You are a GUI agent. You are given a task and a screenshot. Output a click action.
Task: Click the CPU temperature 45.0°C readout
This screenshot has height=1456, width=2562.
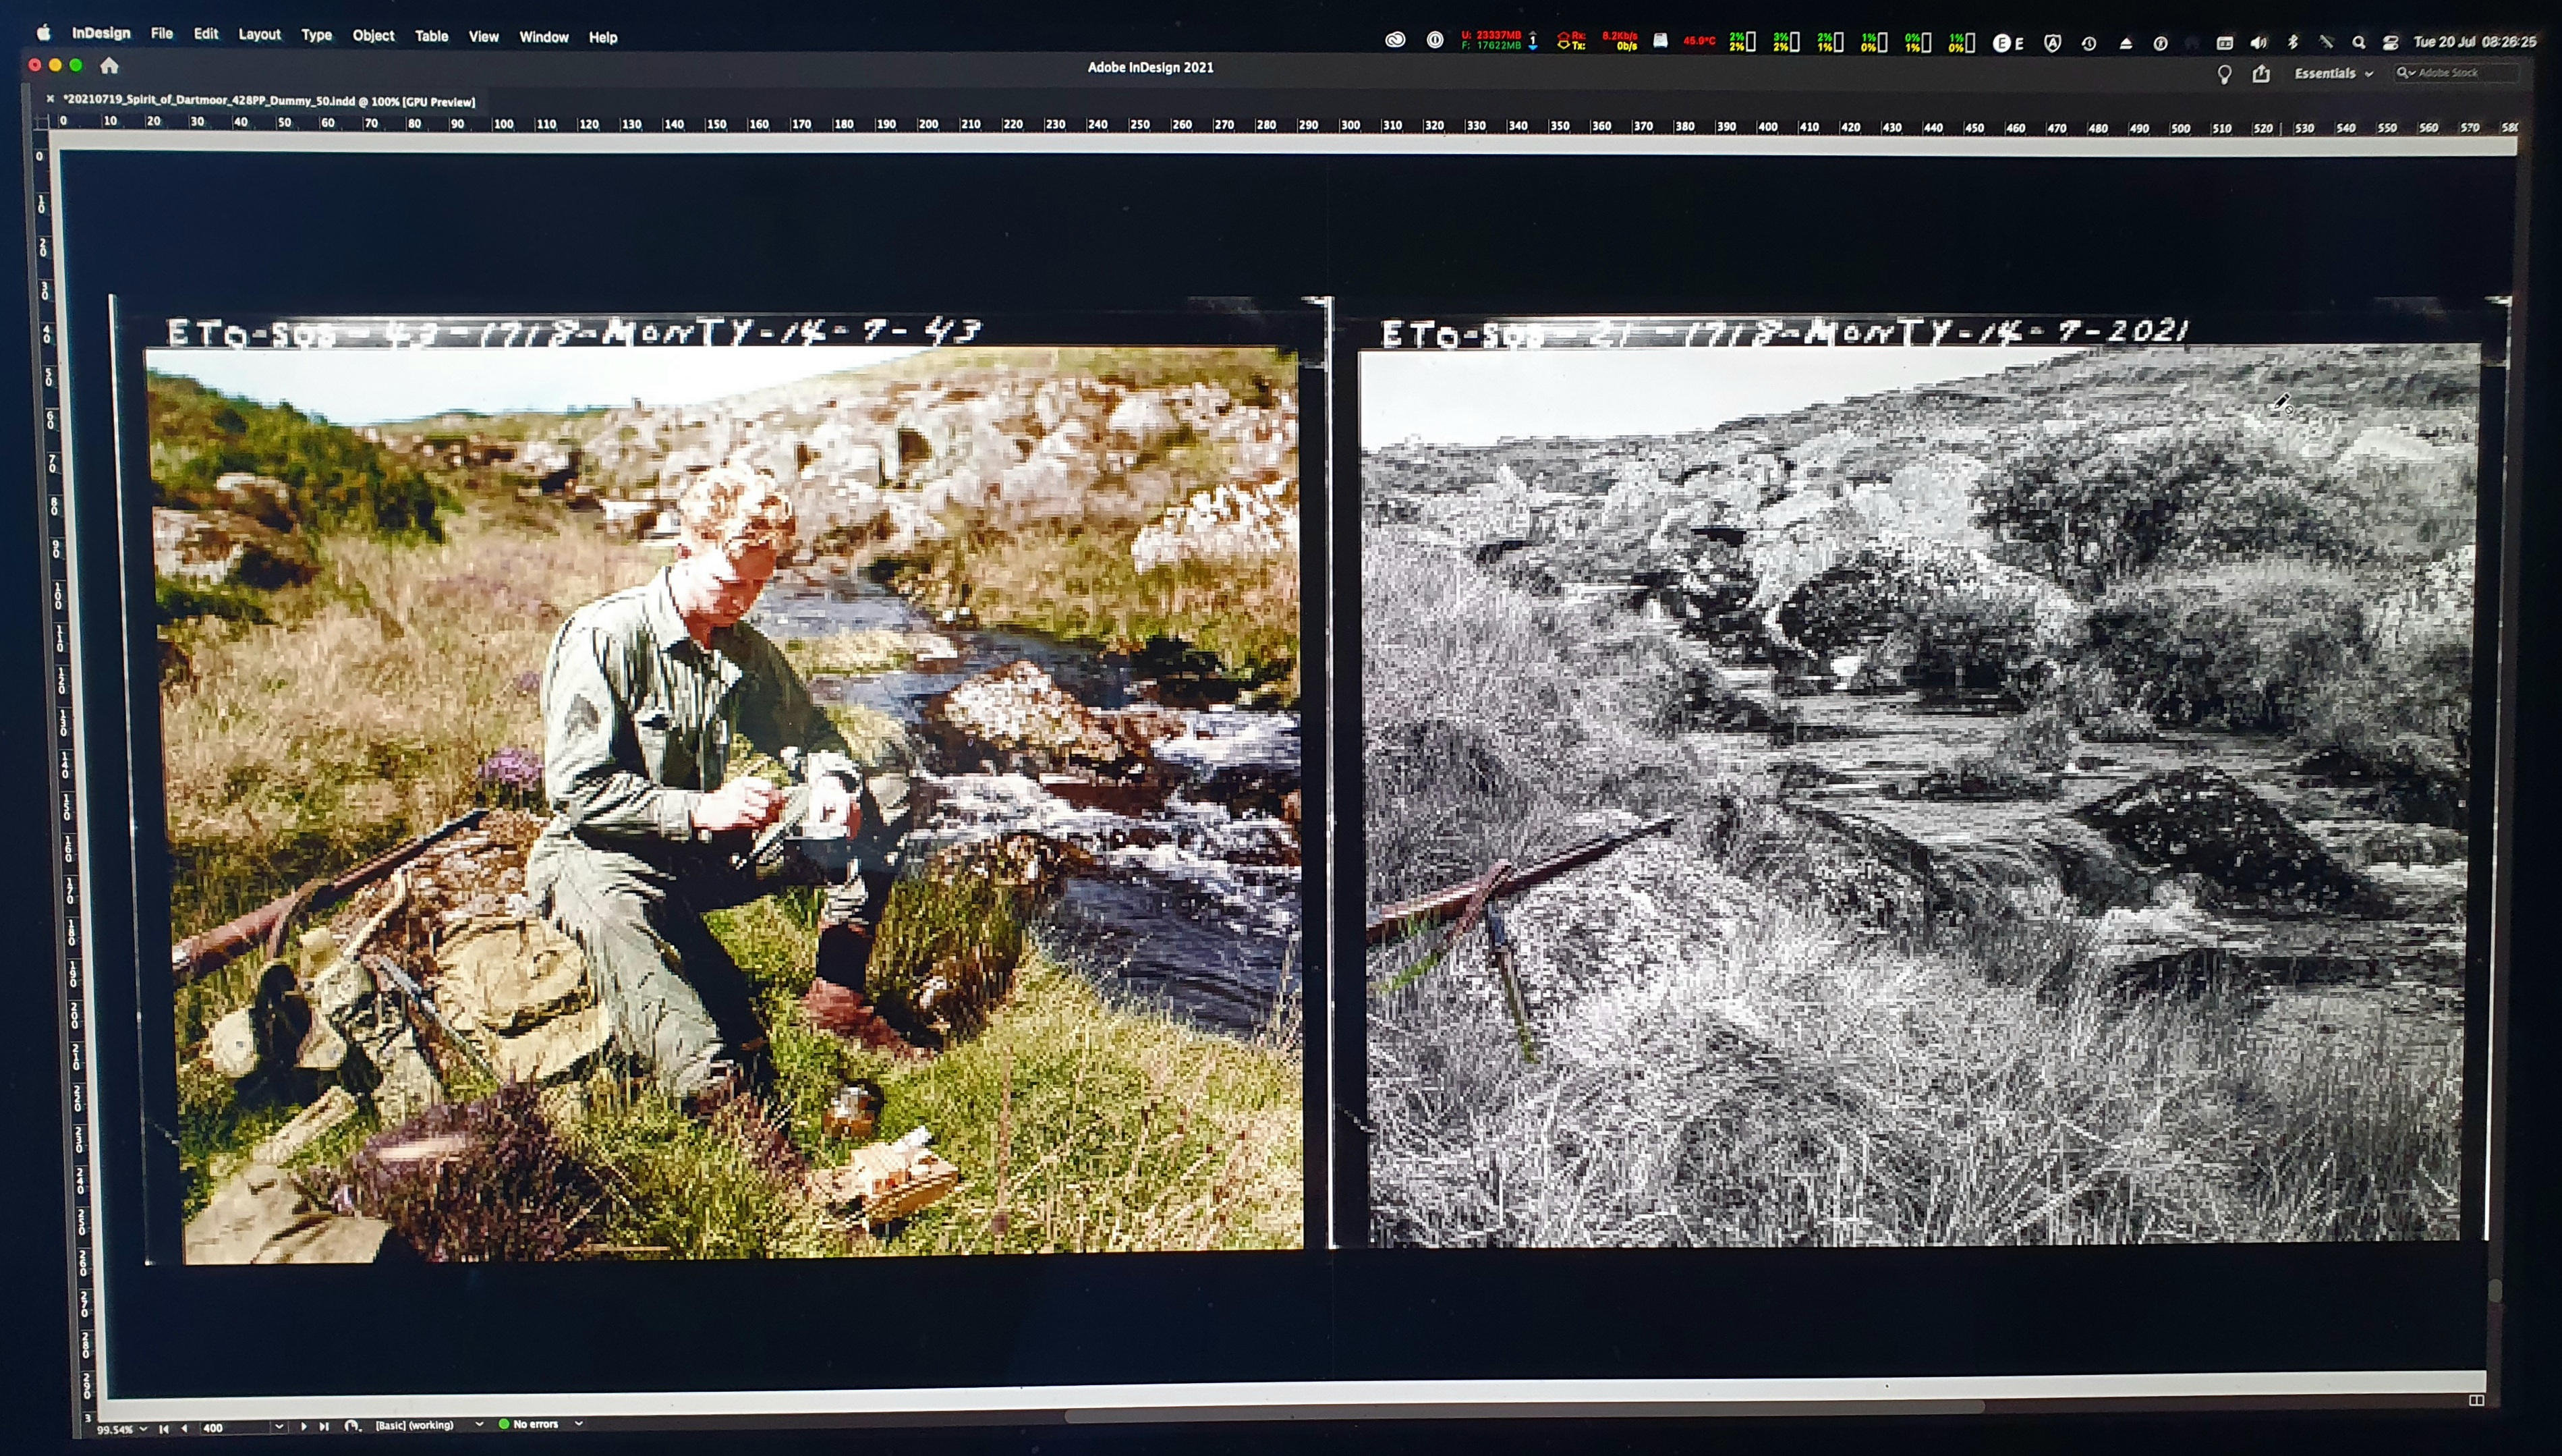[x=1699, y=41]
